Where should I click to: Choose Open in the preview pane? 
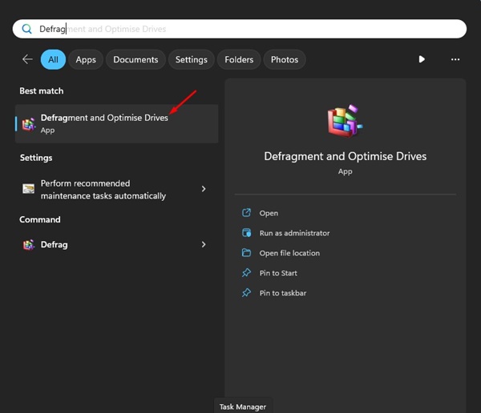point(269,213)
